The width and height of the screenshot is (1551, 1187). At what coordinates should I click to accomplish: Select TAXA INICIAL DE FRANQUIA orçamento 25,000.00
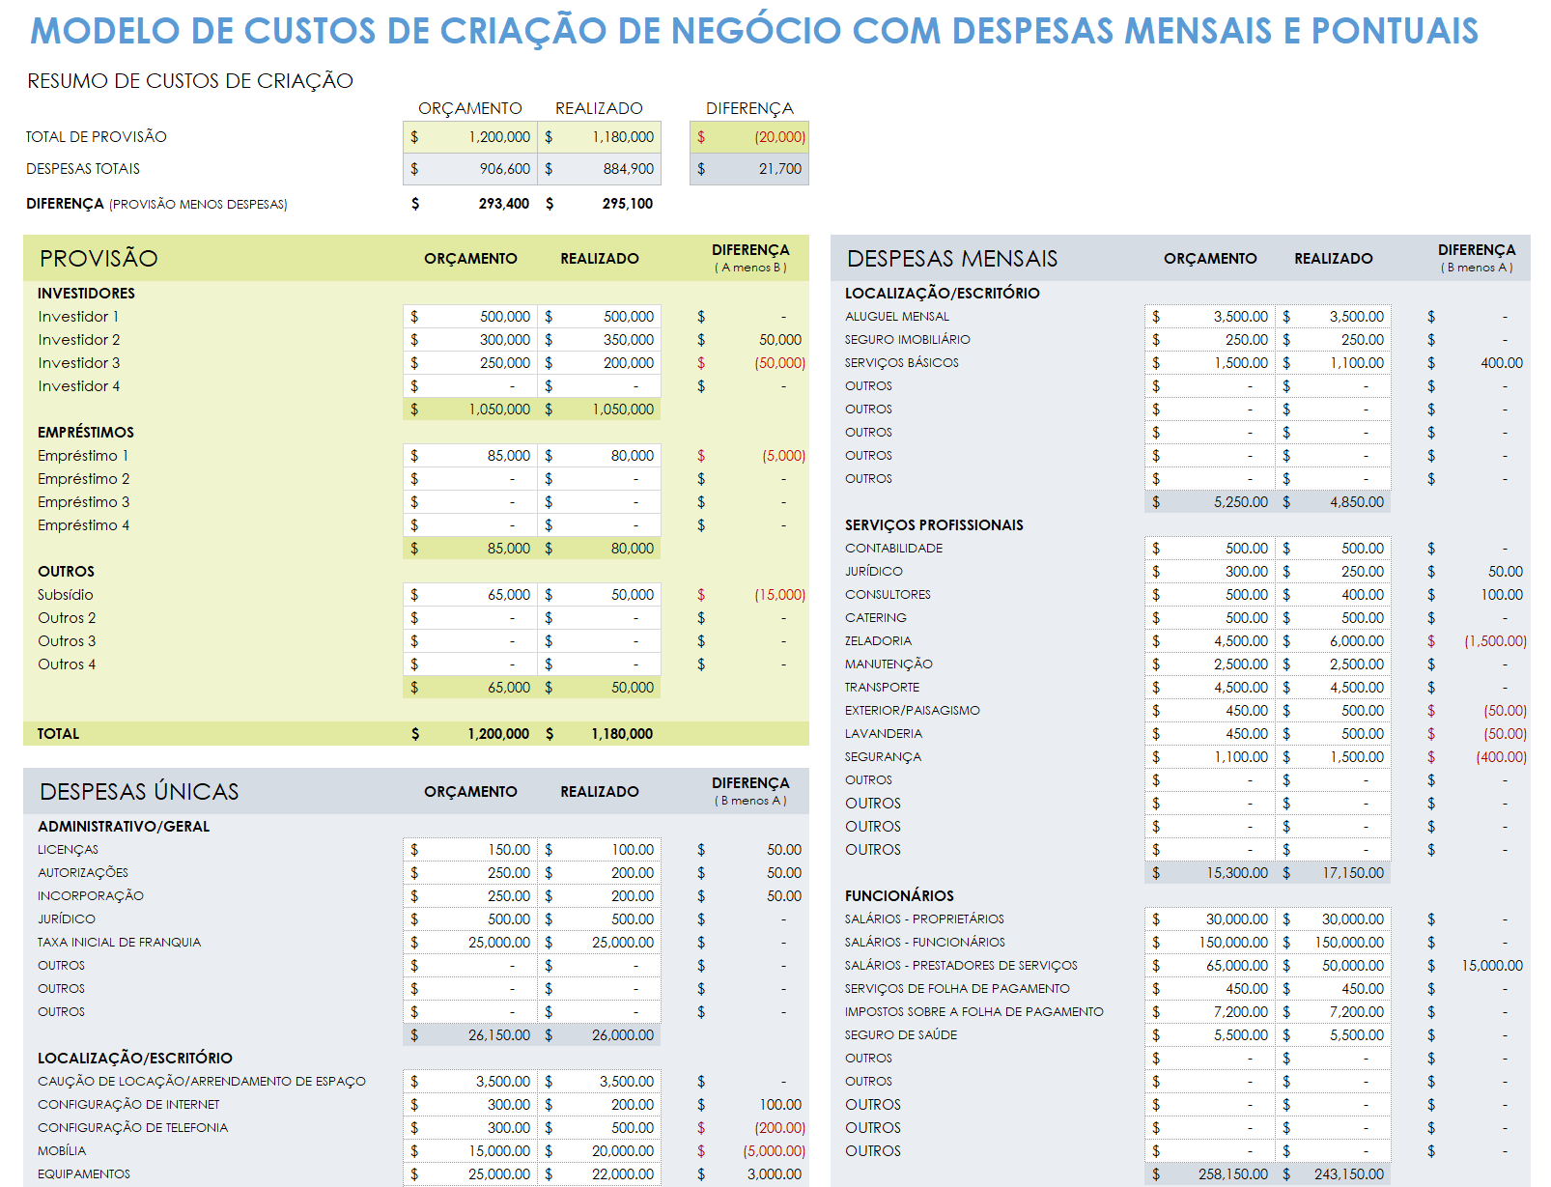[469, 943]
